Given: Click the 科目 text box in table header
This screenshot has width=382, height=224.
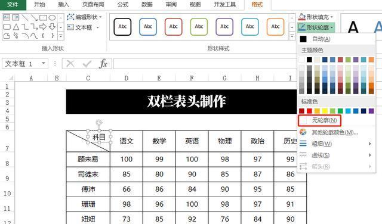Looking at the screenshot, I should tap(99, 137).
